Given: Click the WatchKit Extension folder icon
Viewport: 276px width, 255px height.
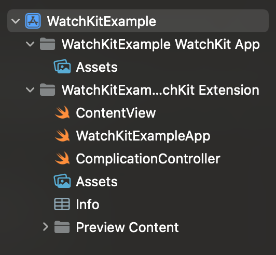Looking at the screenshot, I should click(x=47, y=90).
